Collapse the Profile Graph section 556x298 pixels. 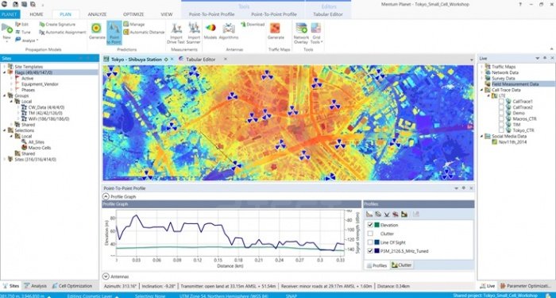point(106,196)
